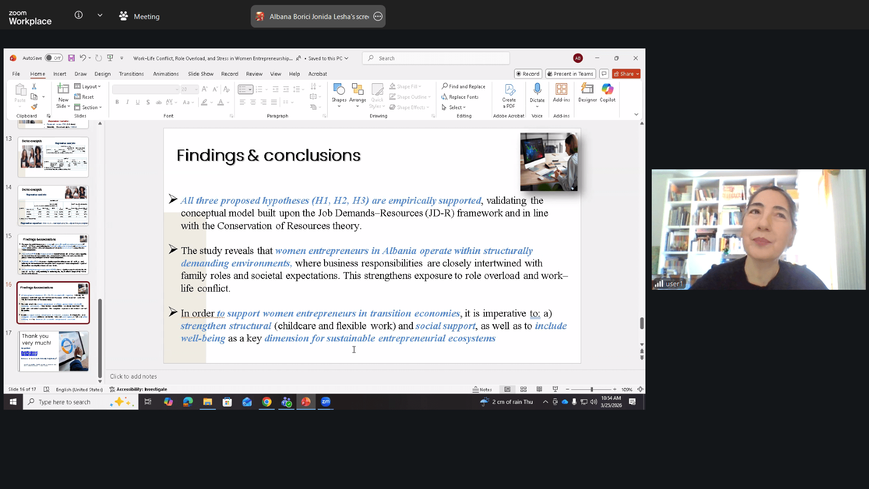
Task: Open the Transitions ribbon tab
Action: point(131,74)
